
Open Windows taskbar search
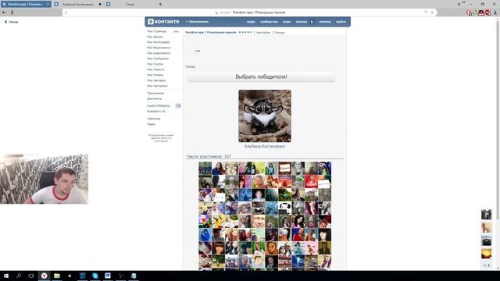(x=19, y=276)
